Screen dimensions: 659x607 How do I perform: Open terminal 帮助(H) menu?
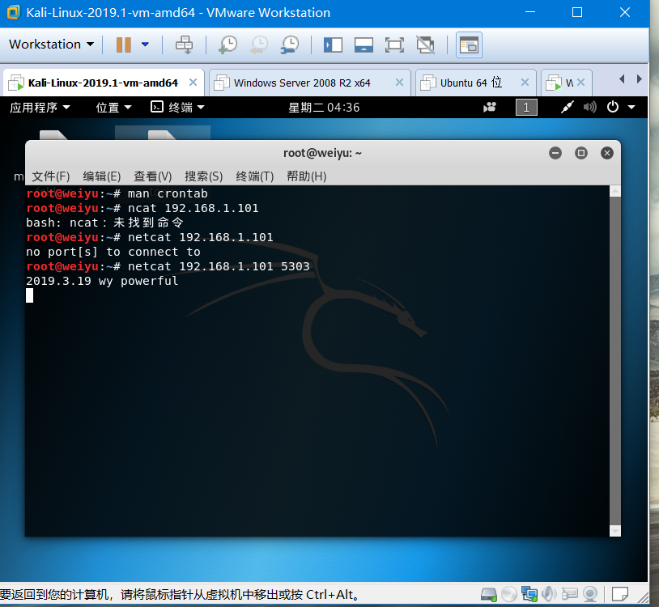(306, 176)
